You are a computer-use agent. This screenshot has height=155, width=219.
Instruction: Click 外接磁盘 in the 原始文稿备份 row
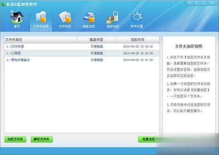pos(97,60)
